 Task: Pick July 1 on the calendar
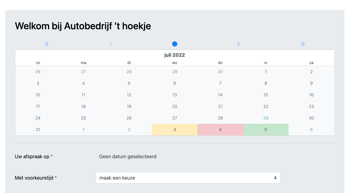point(266,72)
